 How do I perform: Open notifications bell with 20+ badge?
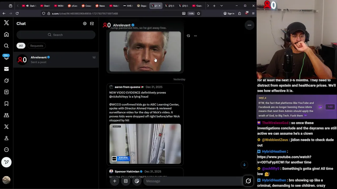pos(6,57)
